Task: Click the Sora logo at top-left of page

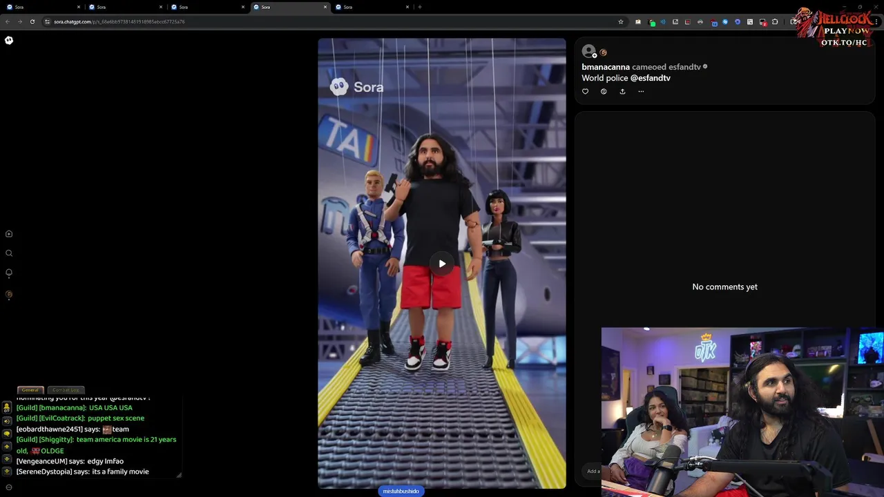Action: pyautogui.click(x=9, y=40)
